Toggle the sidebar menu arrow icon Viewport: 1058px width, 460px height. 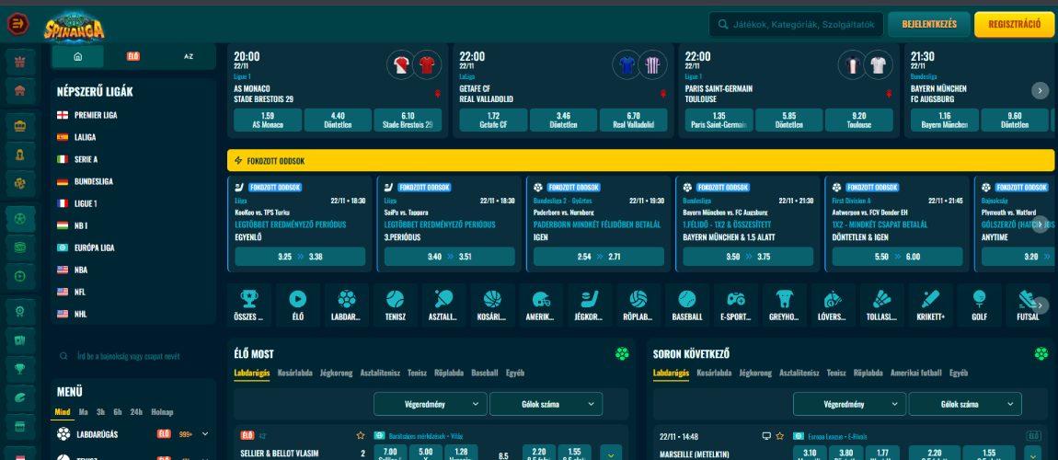[17, 24]
